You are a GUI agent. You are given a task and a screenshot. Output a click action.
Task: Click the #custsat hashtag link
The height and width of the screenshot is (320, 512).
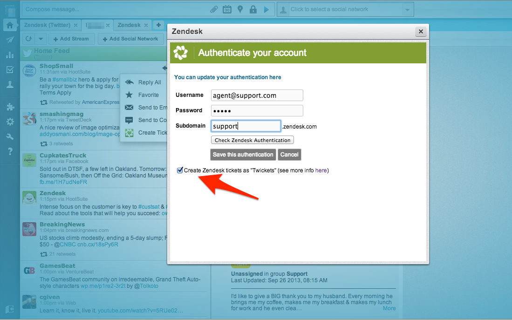pyautogui.click(x=149, y=207)
